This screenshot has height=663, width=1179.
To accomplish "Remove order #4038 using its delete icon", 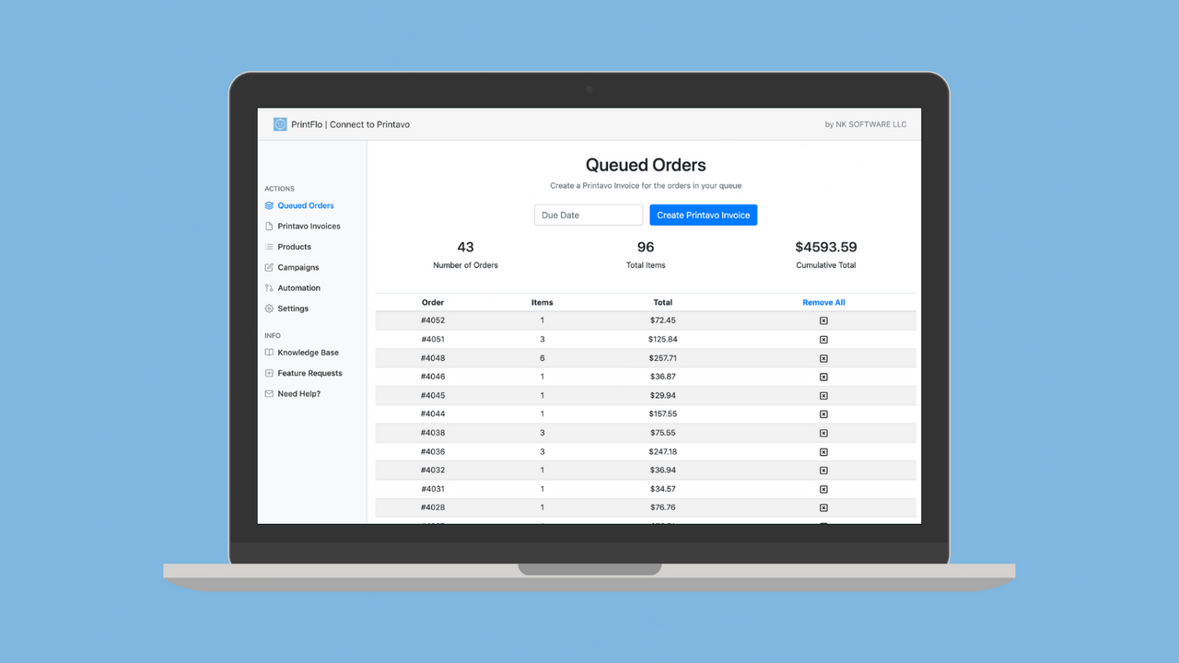I will pos(823,433).
